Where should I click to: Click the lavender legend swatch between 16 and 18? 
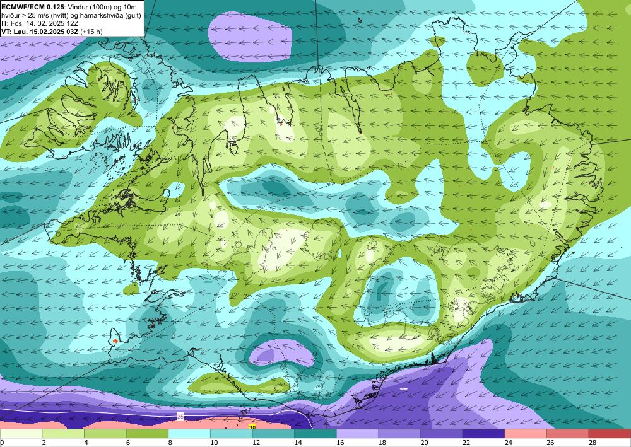(357, 434)
